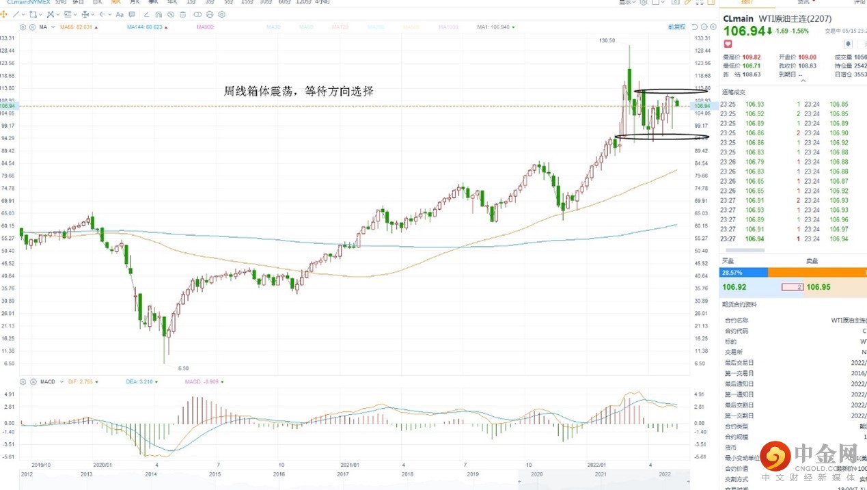Switch to 15分 minute chart period
867x490 pixels.
pyautogui.click(x=247, y=2)
